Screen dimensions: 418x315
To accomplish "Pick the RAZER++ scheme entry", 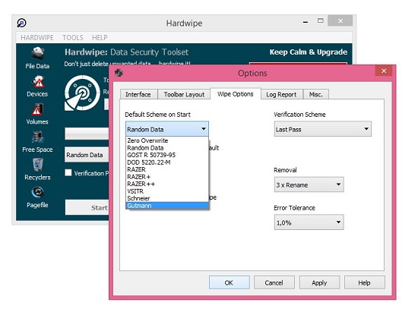I will point(167,184).
